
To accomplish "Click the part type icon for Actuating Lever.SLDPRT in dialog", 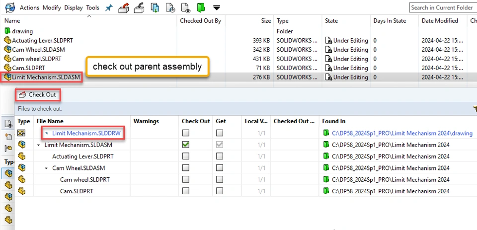I will pos(21,156).
